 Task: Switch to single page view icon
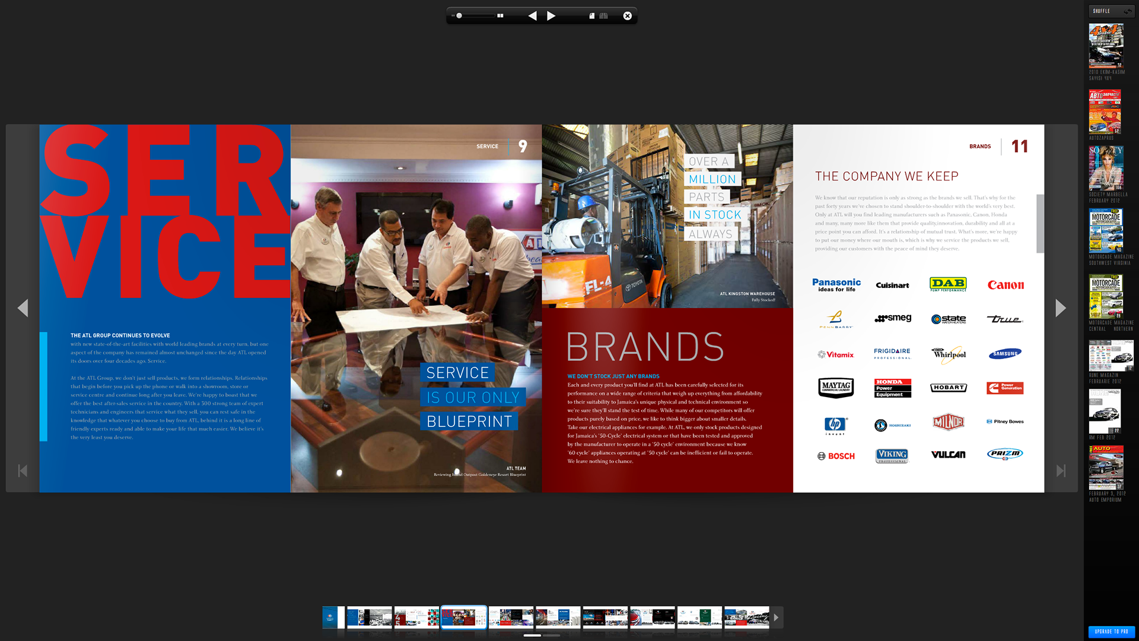(x=591, y=16)
